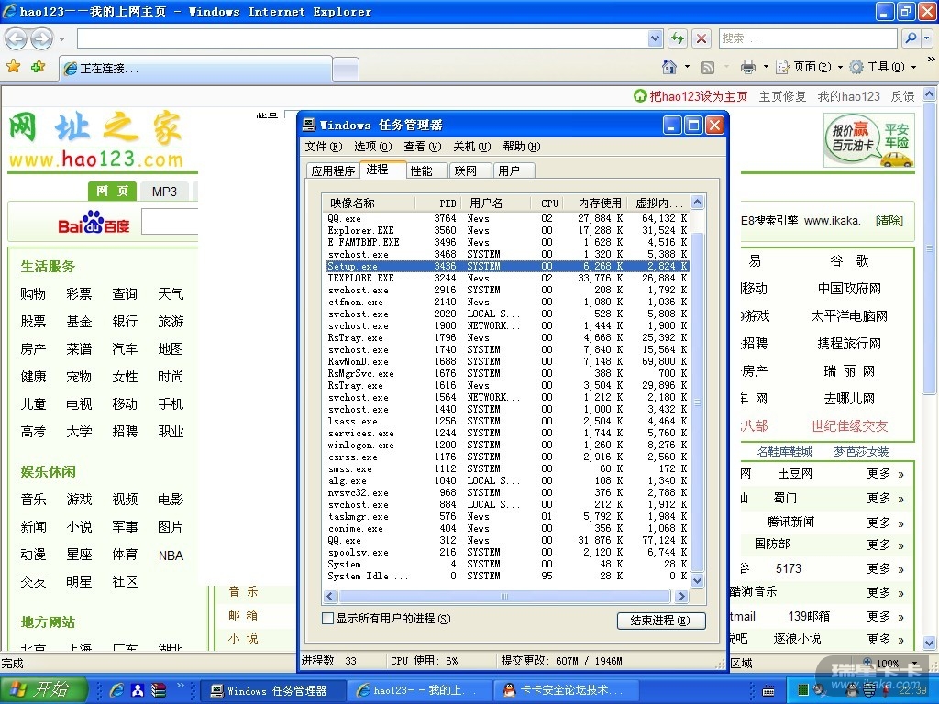
Task: Click the Baidu search input field
Action: tap(170, 222)
